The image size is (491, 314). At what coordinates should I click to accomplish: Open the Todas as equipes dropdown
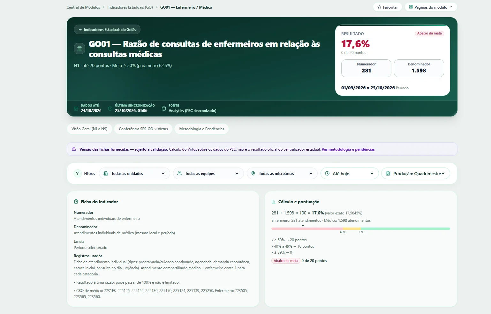click(208, 174)
